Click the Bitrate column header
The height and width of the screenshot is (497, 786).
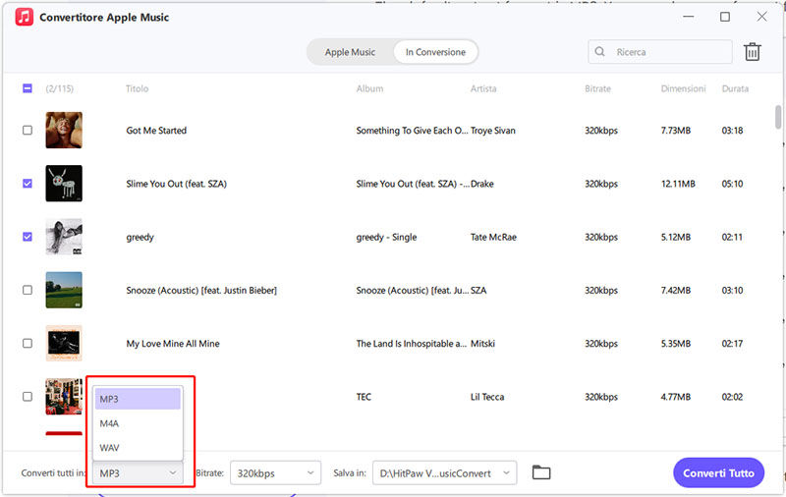(x=597, y=88)
